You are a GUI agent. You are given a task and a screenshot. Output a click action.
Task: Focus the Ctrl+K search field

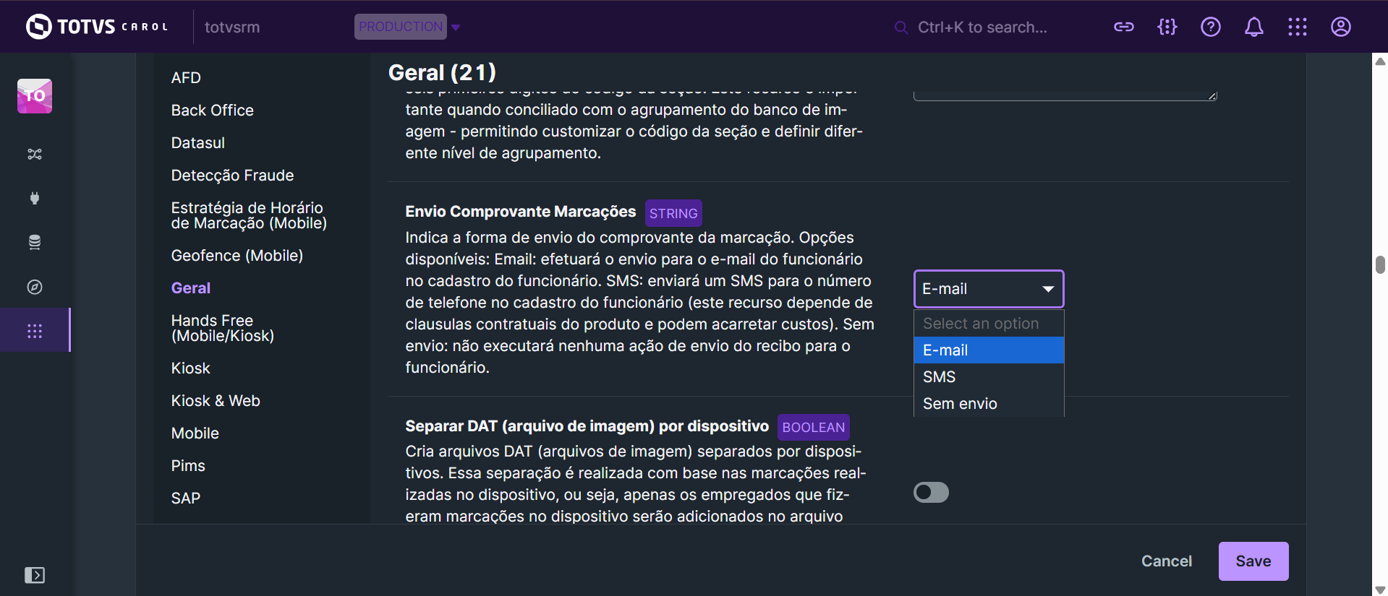coord(982,27)
